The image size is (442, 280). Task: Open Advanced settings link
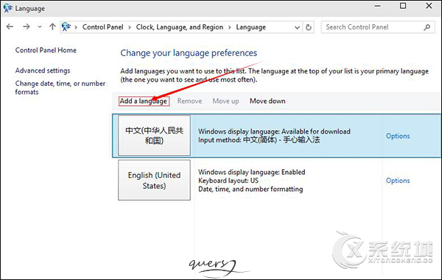pos(43,71)
